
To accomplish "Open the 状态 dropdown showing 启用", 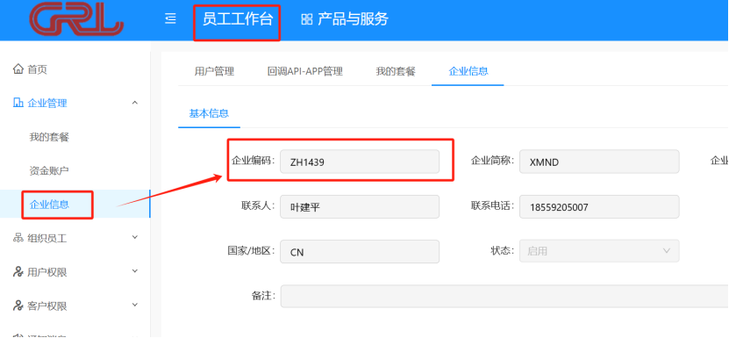I will 599,251.
